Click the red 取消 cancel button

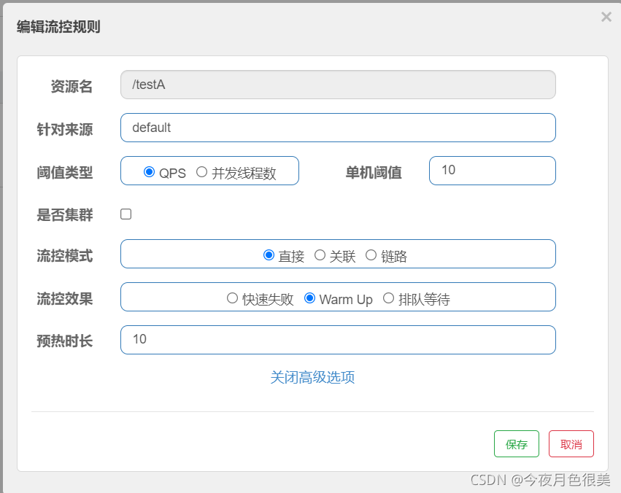click(571, 443)
